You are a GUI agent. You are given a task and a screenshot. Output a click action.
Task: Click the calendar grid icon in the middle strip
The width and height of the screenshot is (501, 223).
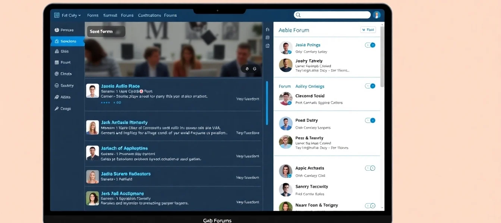coord(268,38)
